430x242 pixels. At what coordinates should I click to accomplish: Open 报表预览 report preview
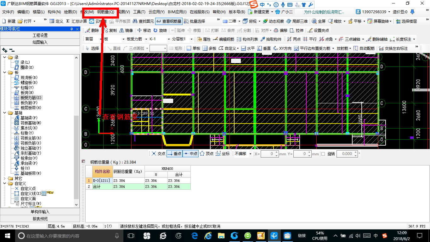point(40,219)
